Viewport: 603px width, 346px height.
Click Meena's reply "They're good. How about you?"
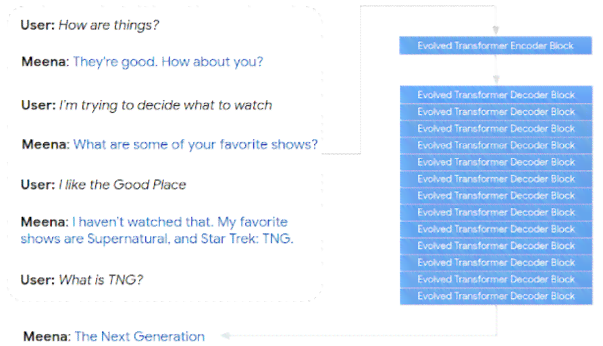pyautogui.click(x=168, y=62)
